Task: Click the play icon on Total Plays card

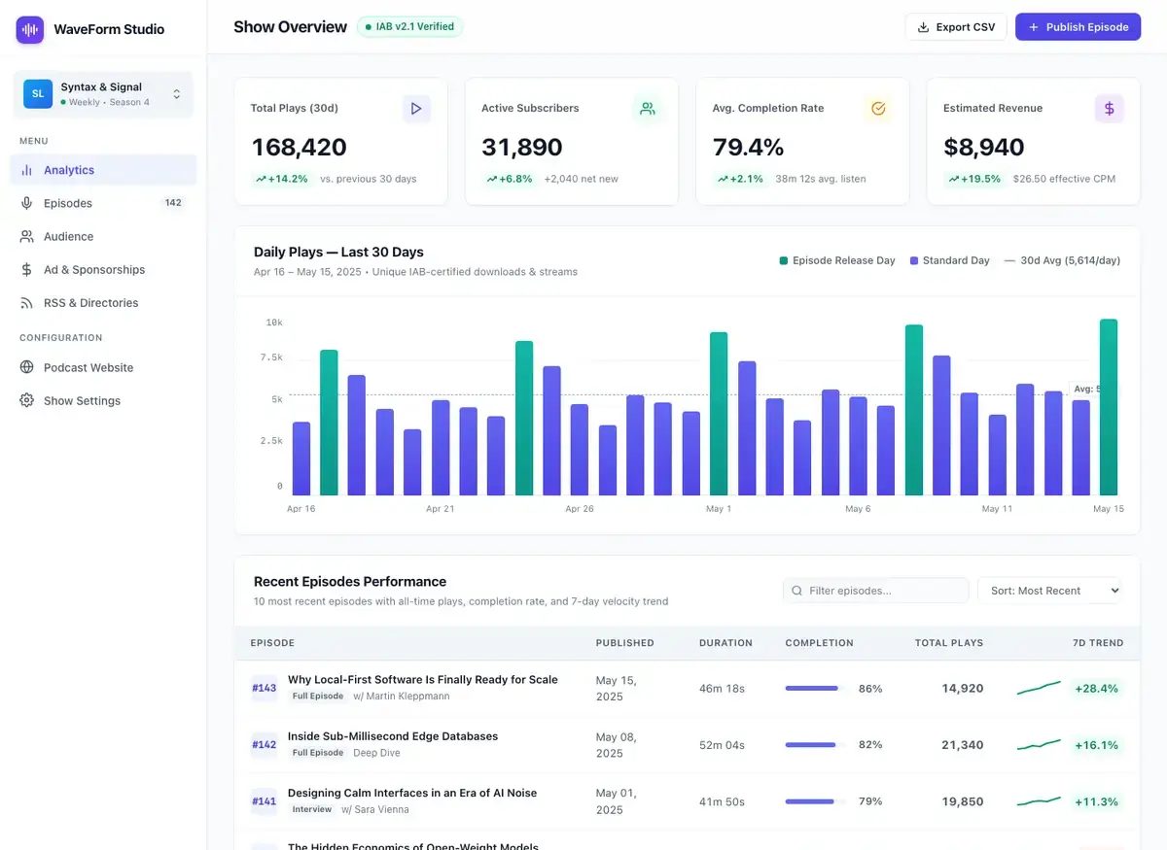Action: click(x=416, y=109)
